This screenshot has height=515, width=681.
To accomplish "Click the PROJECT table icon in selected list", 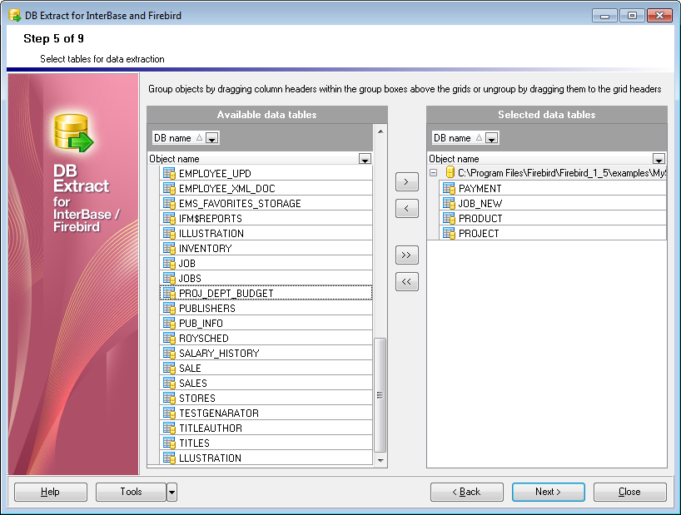I will point(449,234).
